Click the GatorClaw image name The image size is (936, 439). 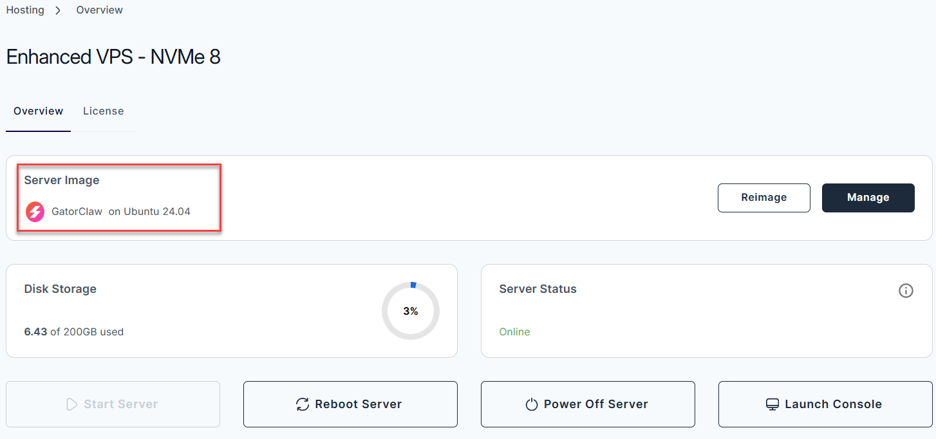pyautogui.click(x=77, y=211)
